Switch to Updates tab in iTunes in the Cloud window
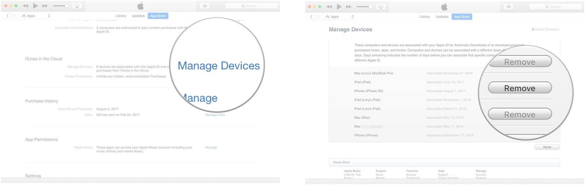This screenshot has height=185, width=585. click(138, 16)
